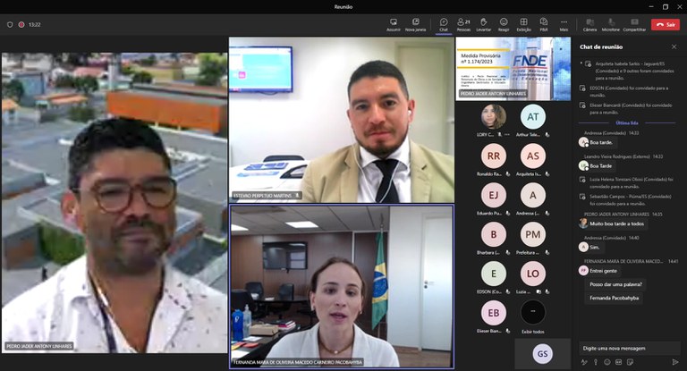Open the Chat panel icon in toolbar
The width and height of the screenshot is (687, 371).
(x=444, y=23)
